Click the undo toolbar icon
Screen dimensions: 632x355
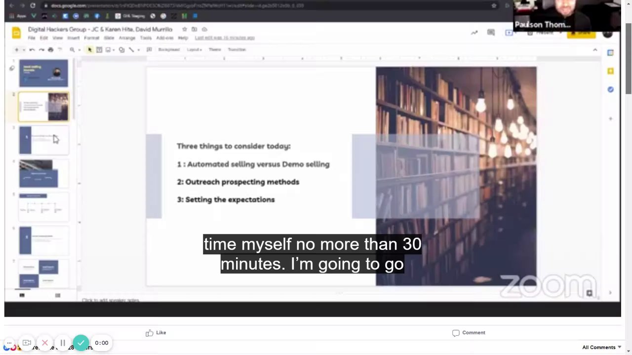(x=32, y=50)
